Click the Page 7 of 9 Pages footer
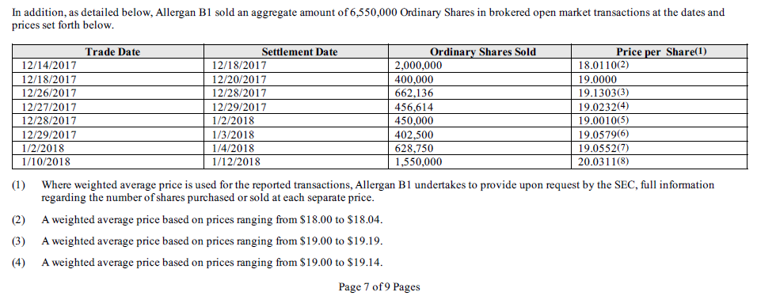 tap(379, 287)
